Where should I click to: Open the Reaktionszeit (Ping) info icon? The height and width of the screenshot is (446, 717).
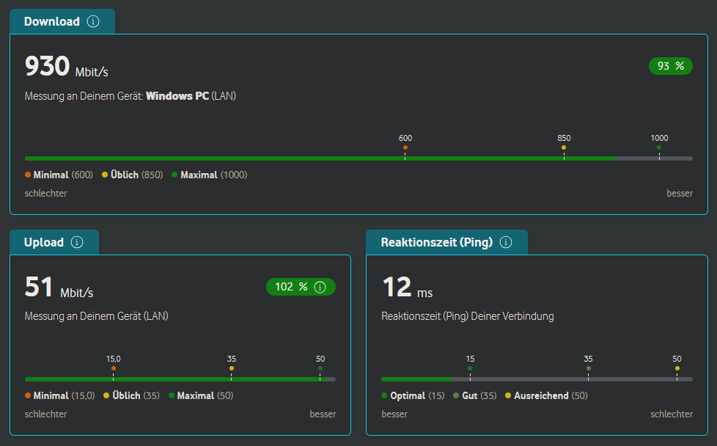click(x=505, y=242)
